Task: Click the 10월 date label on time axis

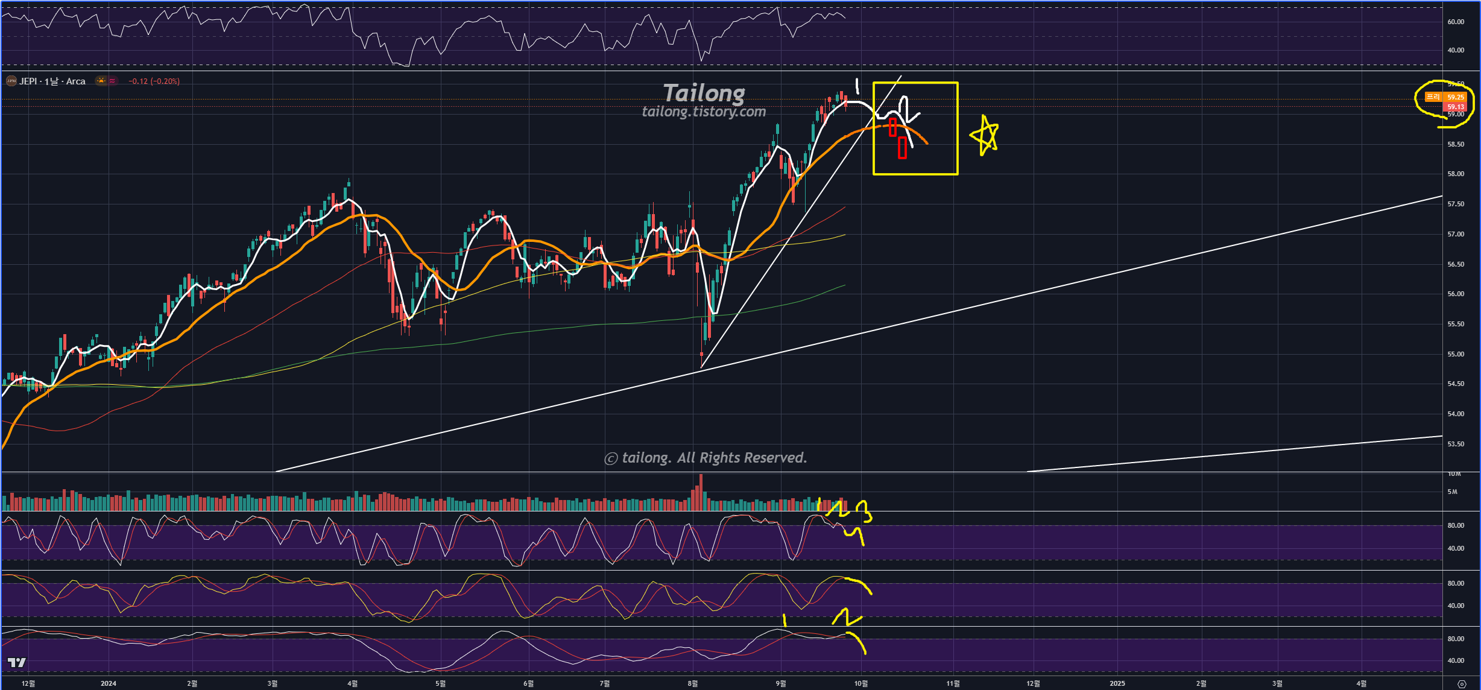Action: point(860,683)
